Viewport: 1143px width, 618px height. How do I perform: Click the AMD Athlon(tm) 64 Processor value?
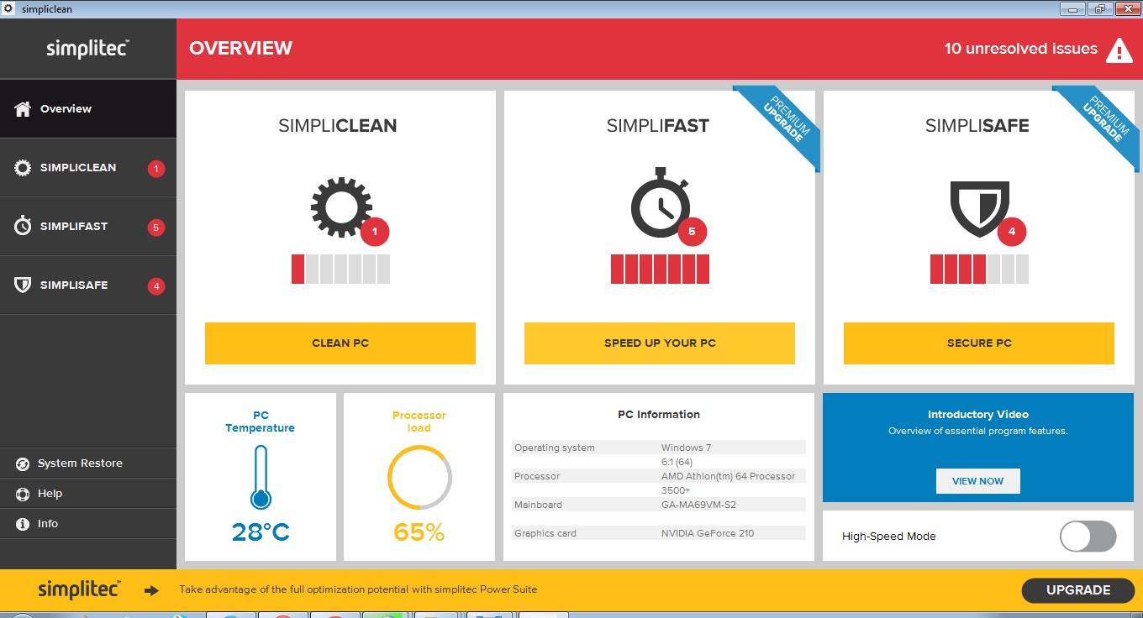pyautogui.click(x=728, y=476)
